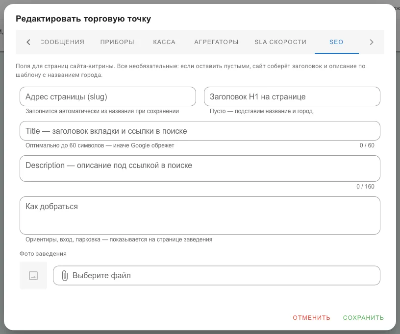Click hint Пусто — подставим название и город
400x334 pixels.
coord(261,111)
